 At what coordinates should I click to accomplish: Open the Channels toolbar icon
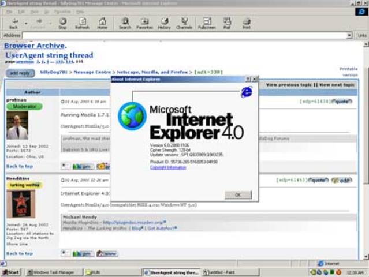(184, 24)
